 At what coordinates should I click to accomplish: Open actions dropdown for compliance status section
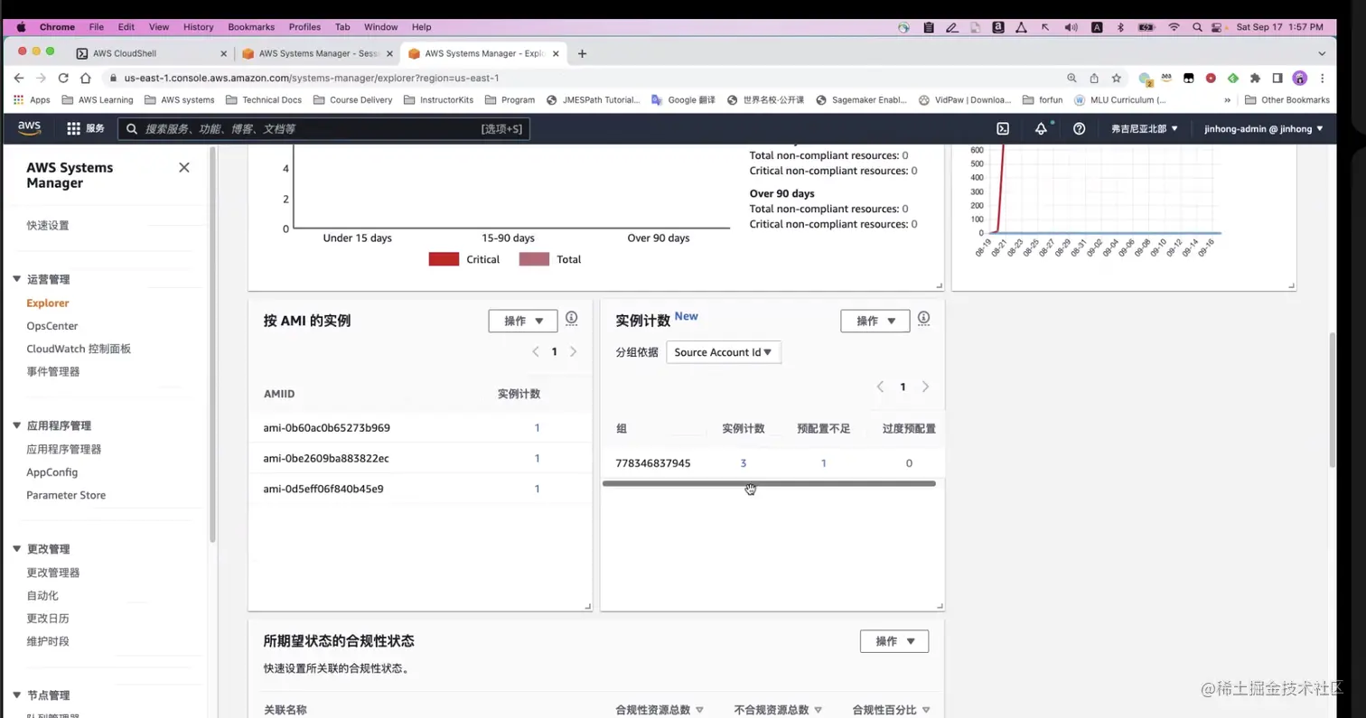pos(894,641)
